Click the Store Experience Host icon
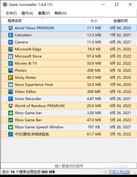The image size is (137, 177). pyautogui.click(x=11, y=85)
